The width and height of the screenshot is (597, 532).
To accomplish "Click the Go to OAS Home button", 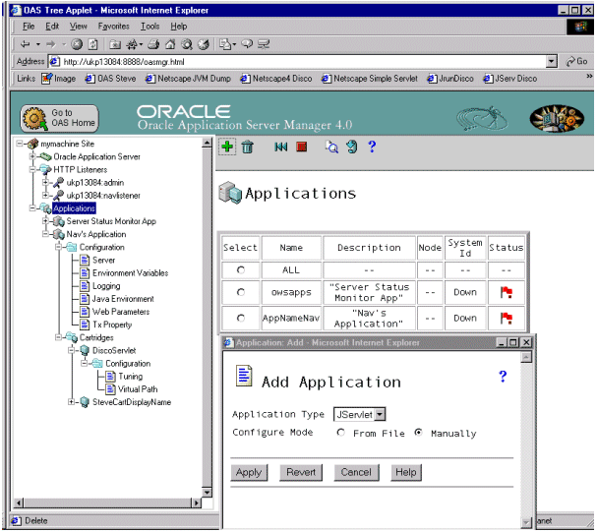I will [x=59, y=118].
